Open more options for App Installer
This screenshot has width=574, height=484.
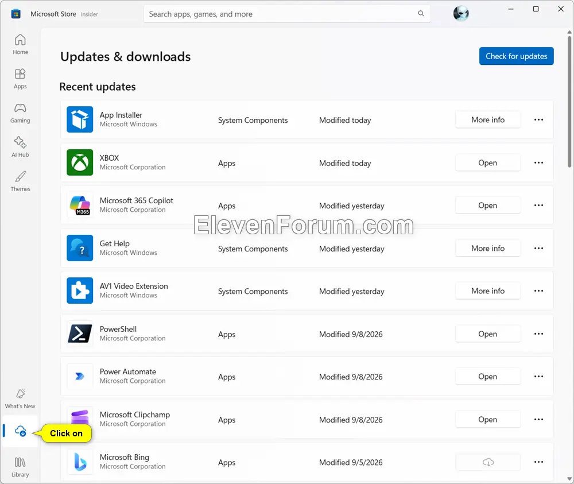click(x=538, y=120)
